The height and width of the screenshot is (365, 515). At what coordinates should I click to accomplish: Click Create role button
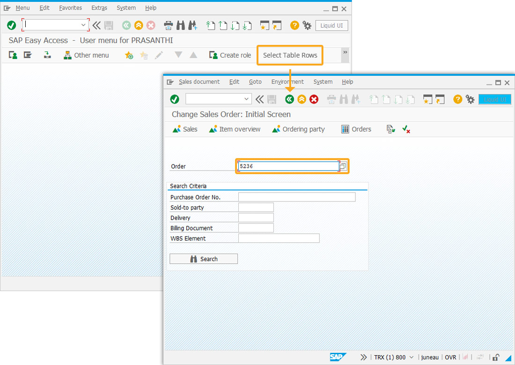point(230,55)
